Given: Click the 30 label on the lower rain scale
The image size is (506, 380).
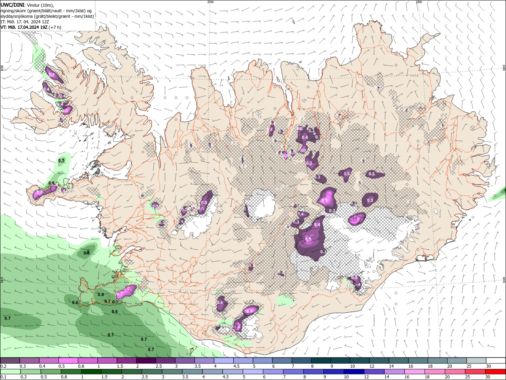Looking at the screenshot, I should pyautogui.click(x=489, y=377).
